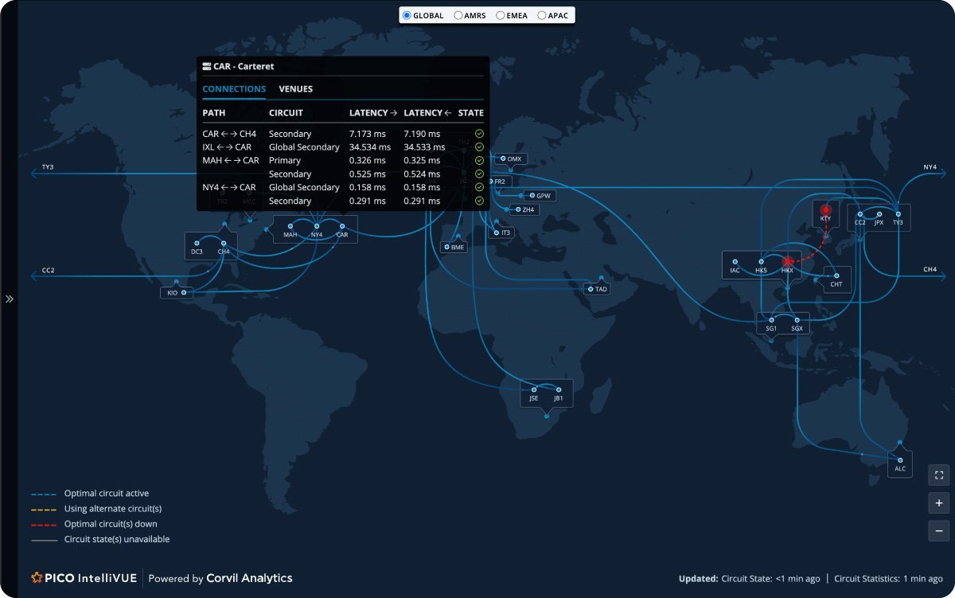Image resolution: width=955 pixels, height=598 pixels.
Task: Click the TAD data center node
Action: (x=591, y=289)
